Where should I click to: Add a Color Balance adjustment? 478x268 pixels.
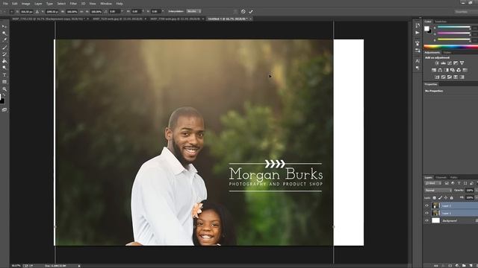[x=440, y=70]
